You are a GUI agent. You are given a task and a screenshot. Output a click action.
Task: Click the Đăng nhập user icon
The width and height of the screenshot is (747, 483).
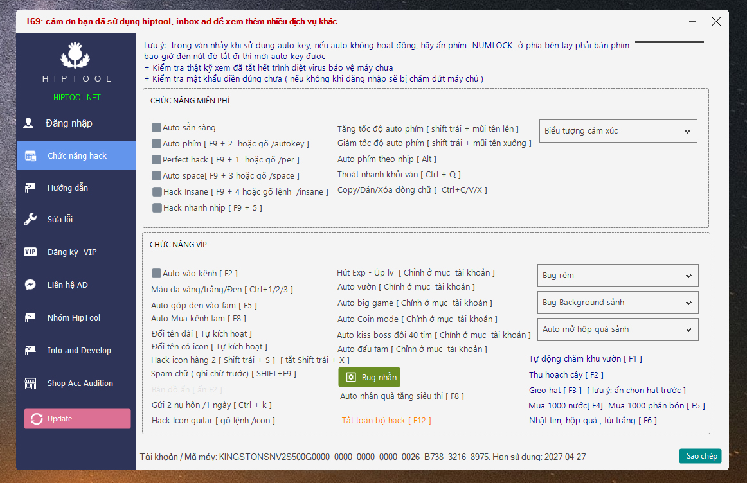tap(29, 123)
